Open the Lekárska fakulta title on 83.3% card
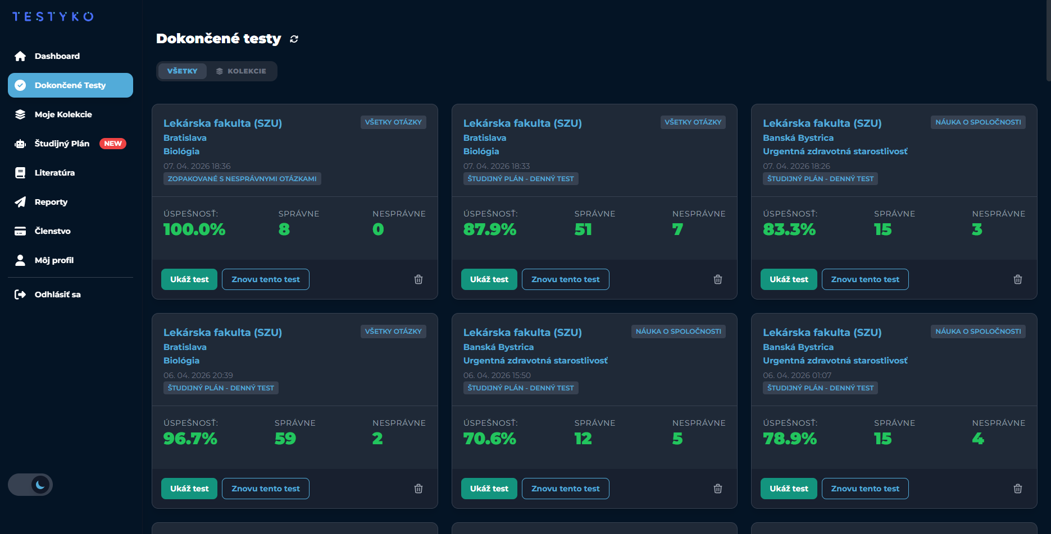 point(822,123)
